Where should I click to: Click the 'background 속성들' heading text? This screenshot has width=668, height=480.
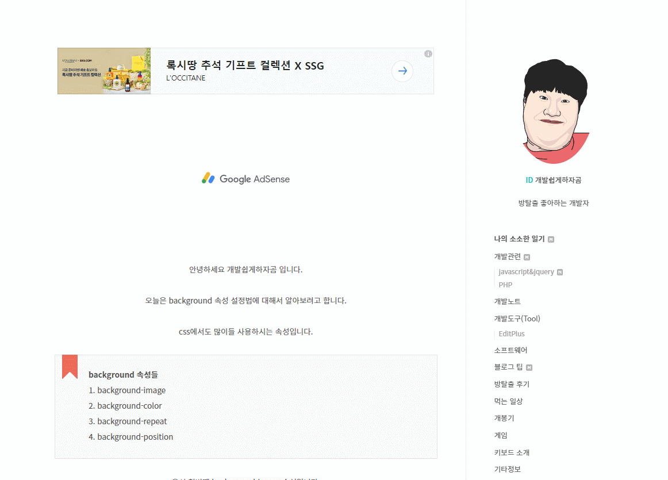coord(123,374)
